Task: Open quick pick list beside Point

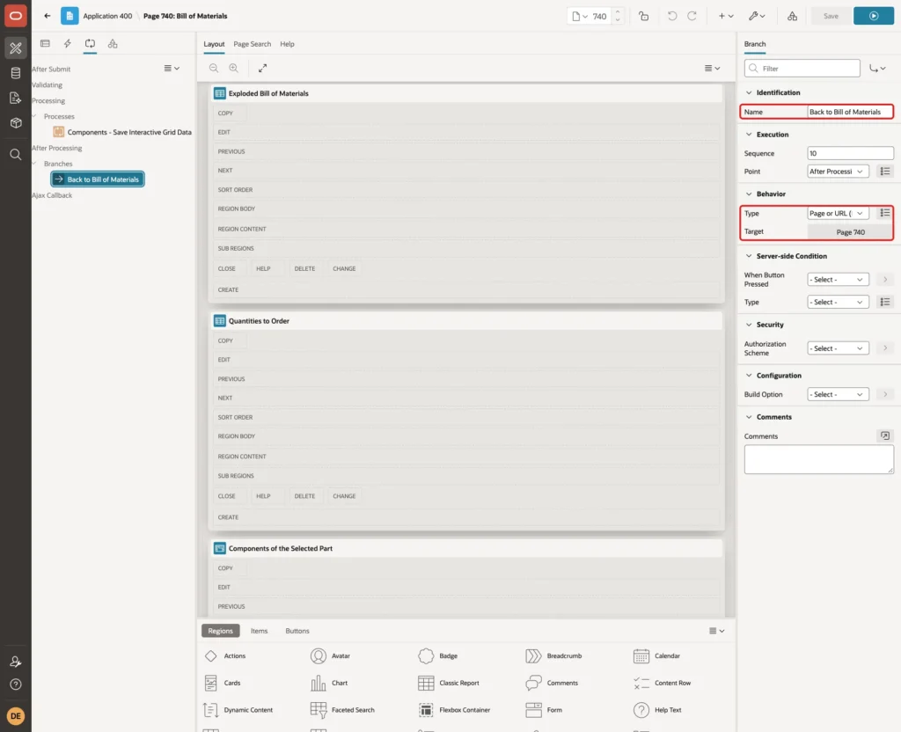Action: pyautogui.click(x=885, y=172)
